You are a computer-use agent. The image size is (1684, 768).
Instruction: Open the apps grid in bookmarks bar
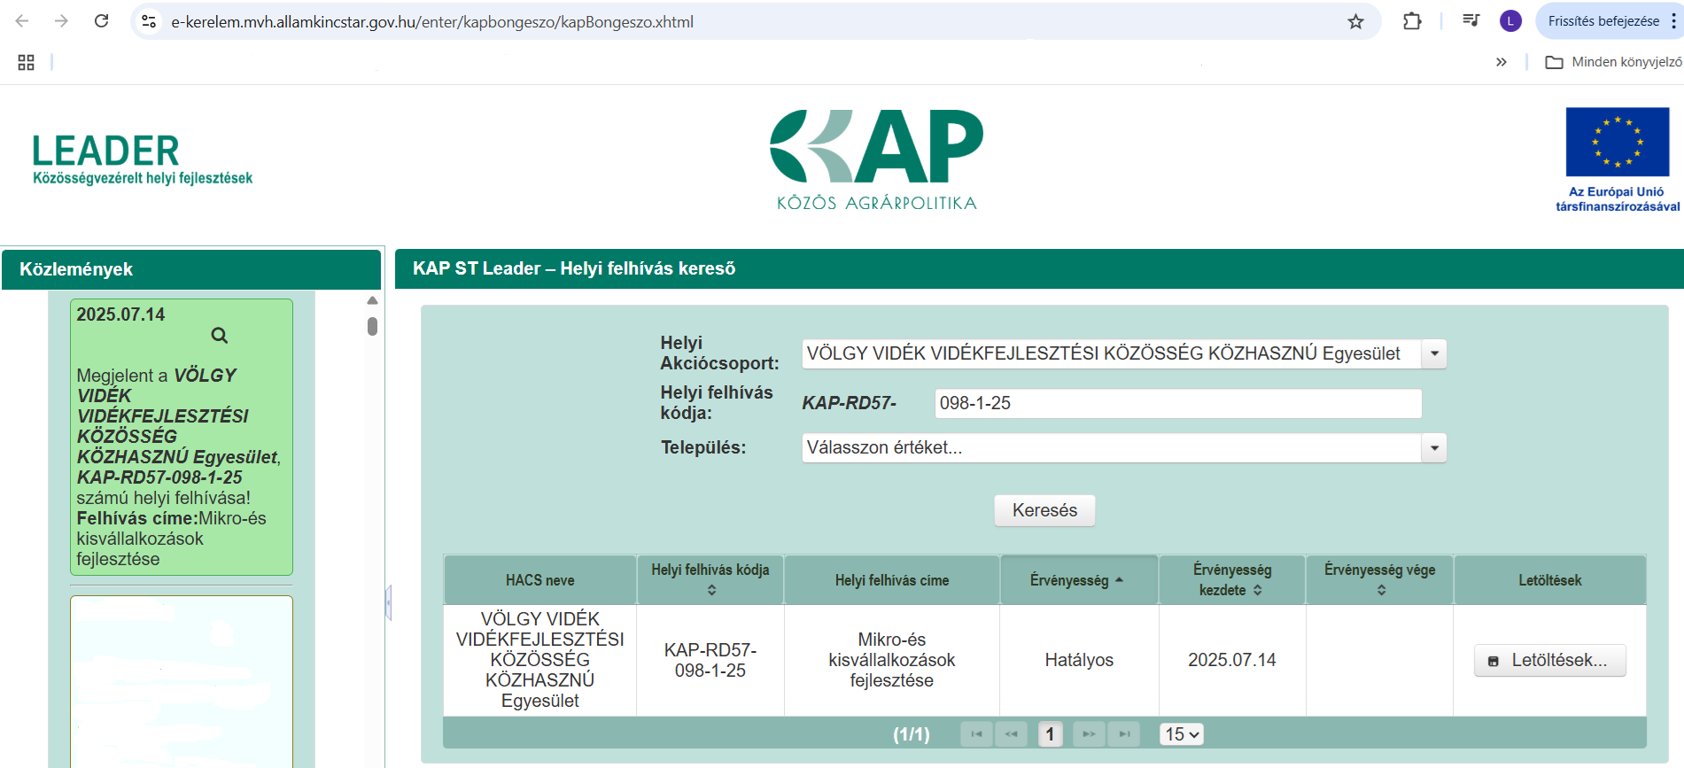[x=26, y=62]
